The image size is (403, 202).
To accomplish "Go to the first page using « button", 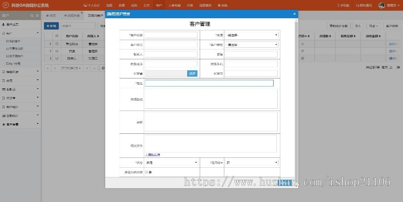I will tap(47, 68).
